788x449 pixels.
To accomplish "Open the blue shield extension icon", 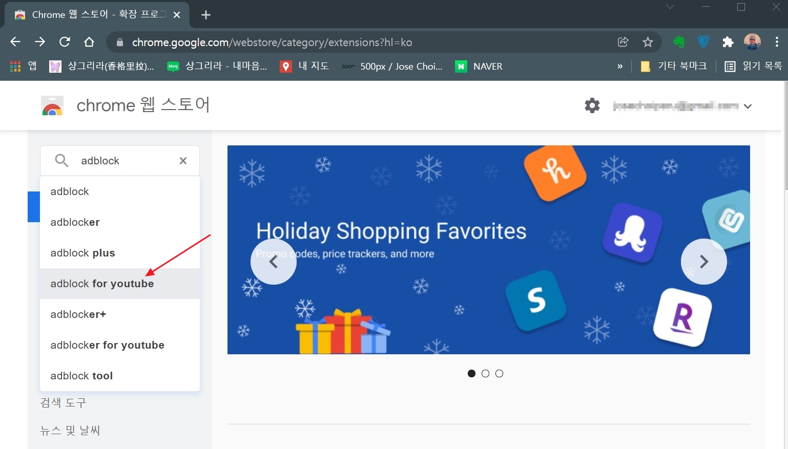I will click(x=704, y=42).
